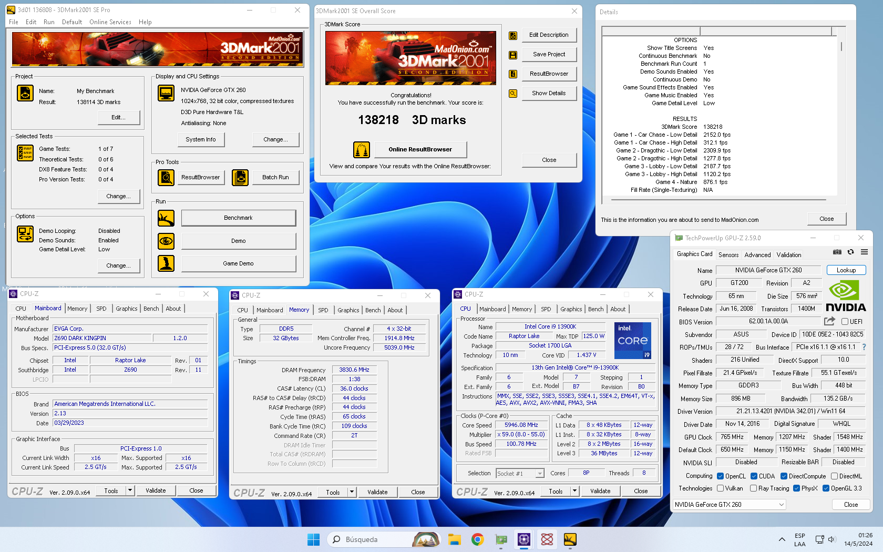Image resolution: width=883 pixels, height=552 pixels.
Task: Click the ResultBrowser icon in Overall Score window
Action: (x=513, y=74)
